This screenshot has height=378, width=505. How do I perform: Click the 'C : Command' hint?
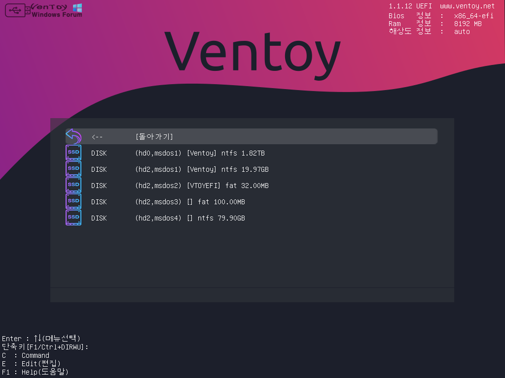[26, 355]
